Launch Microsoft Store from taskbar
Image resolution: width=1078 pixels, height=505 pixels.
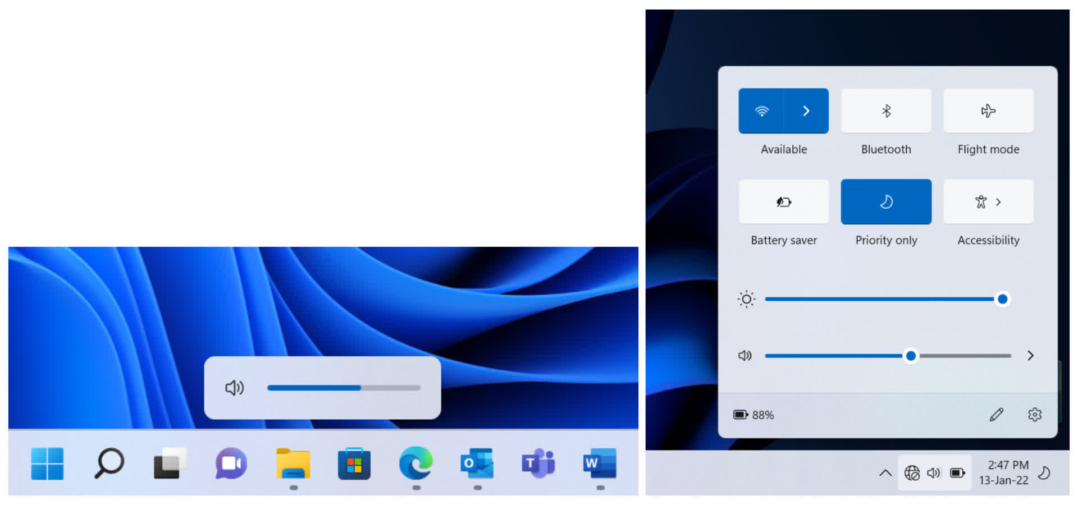pos(354,463)
